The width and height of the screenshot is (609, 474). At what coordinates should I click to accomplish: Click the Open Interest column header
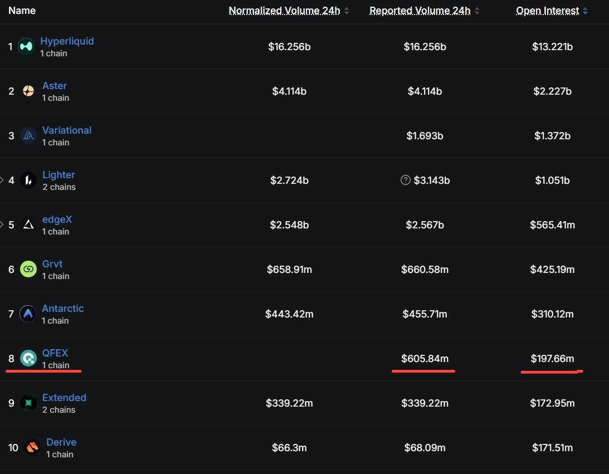547,11
